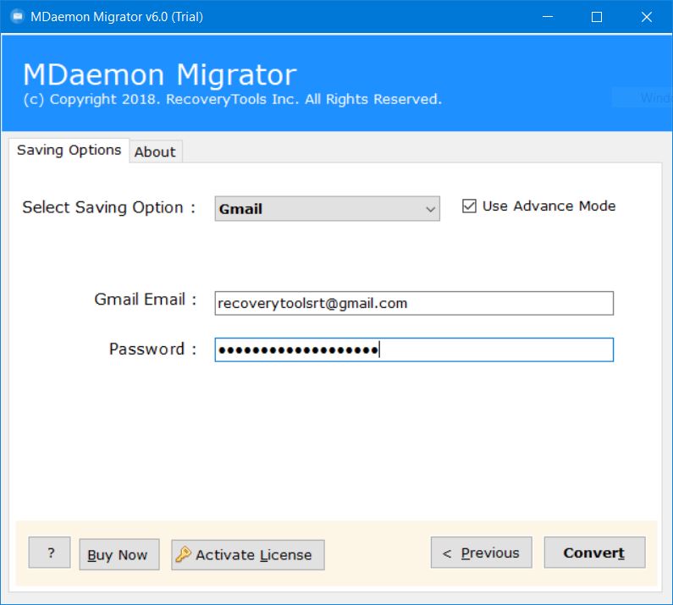
Task: Click the Buy Now button
Action: click(119, 555)
